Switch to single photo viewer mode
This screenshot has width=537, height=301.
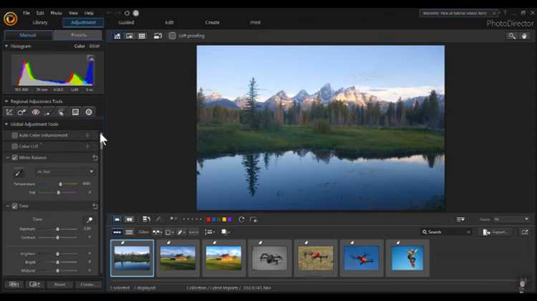(117, 36)
